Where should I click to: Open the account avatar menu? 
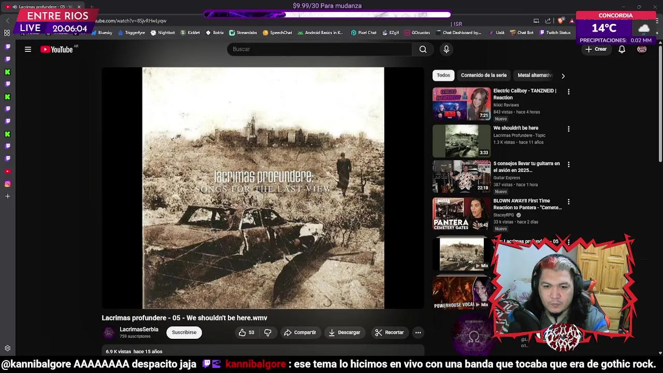[x=642, y=49]
